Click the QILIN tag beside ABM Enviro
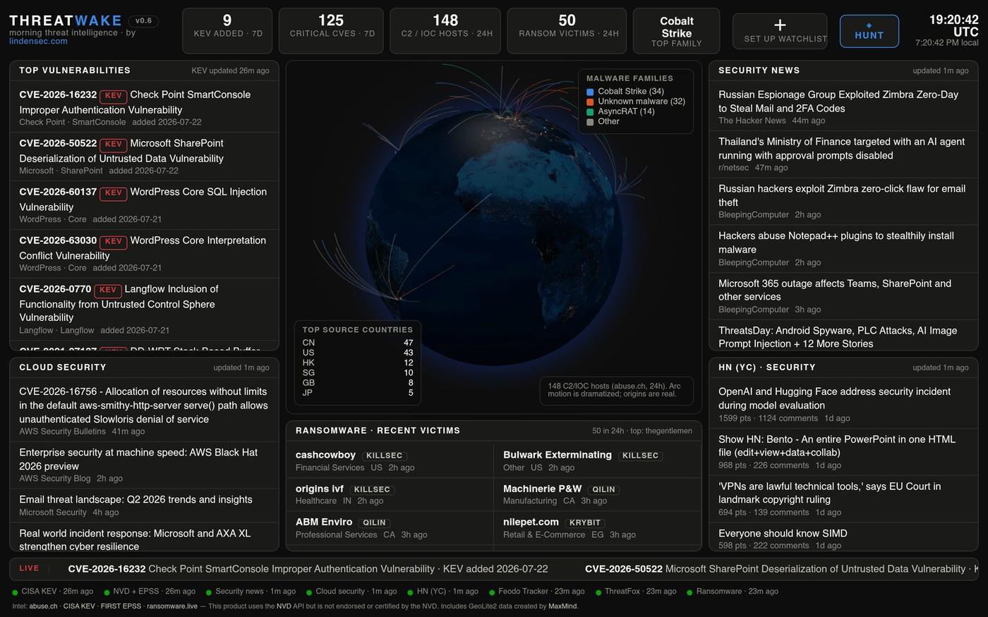988x617 pixels. 374,523
